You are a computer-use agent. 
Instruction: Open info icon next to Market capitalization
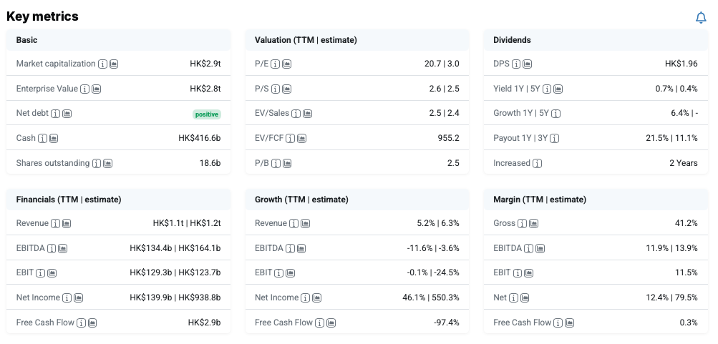(x=102, y=64)
